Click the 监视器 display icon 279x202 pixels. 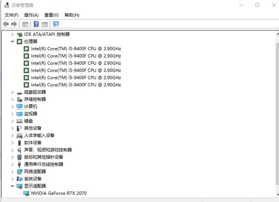click(19, 114)
